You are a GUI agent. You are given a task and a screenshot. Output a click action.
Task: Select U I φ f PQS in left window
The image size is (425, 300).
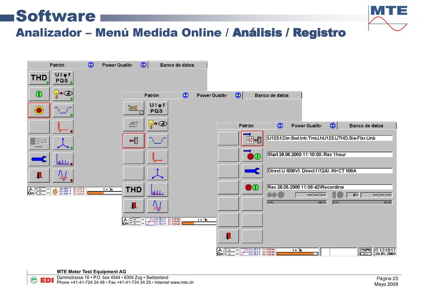63,77
